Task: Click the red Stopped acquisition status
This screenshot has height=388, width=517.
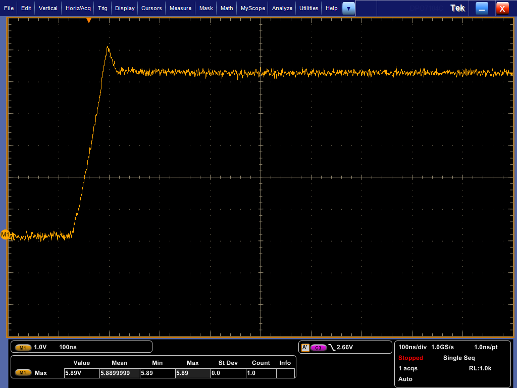Action: tap(410, 358)
